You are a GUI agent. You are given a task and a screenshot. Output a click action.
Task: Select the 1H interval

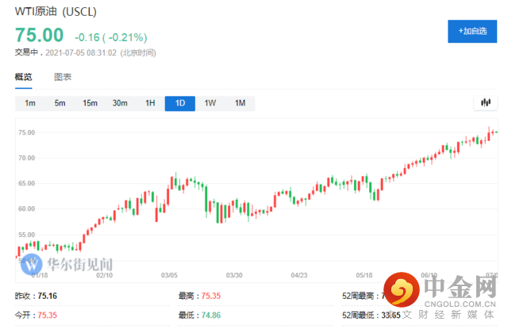pos(150,103)
